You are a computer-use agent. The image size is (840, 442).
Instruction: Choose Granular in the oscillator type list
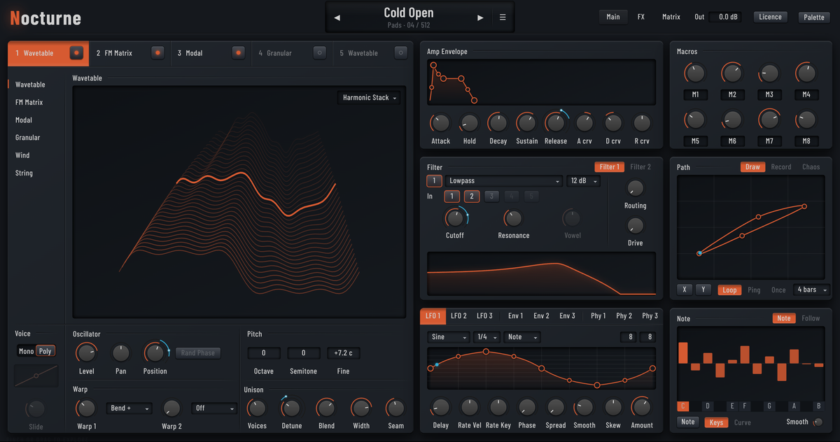pos(28,138)
